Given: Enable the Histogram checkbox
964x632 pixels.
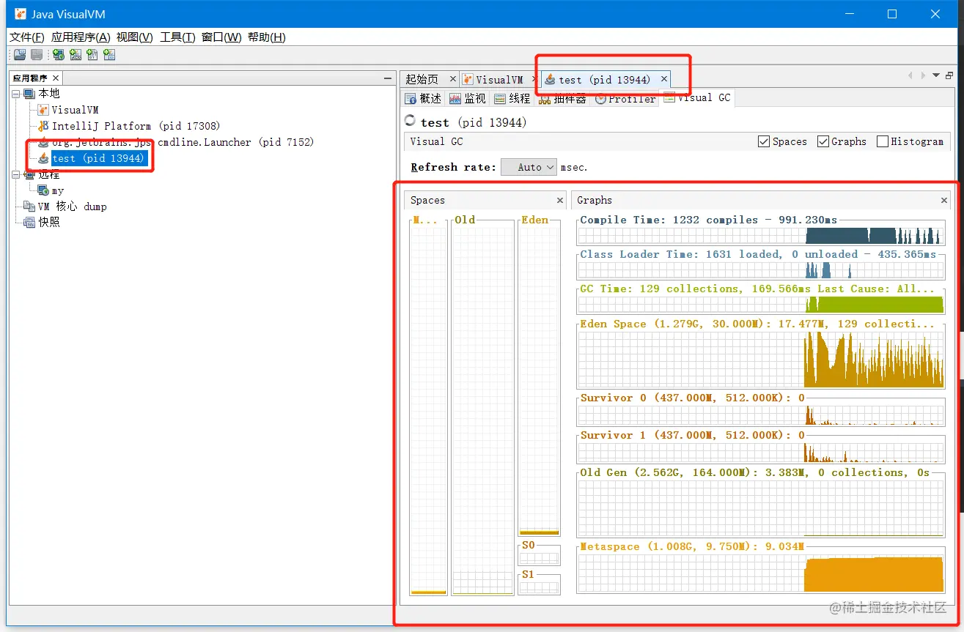Looking at the screenshot, I should 883,141.
